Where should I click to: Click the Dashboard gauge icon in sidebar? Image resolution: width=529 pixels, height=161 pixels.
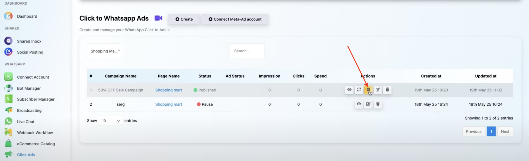tap(8, 16)
